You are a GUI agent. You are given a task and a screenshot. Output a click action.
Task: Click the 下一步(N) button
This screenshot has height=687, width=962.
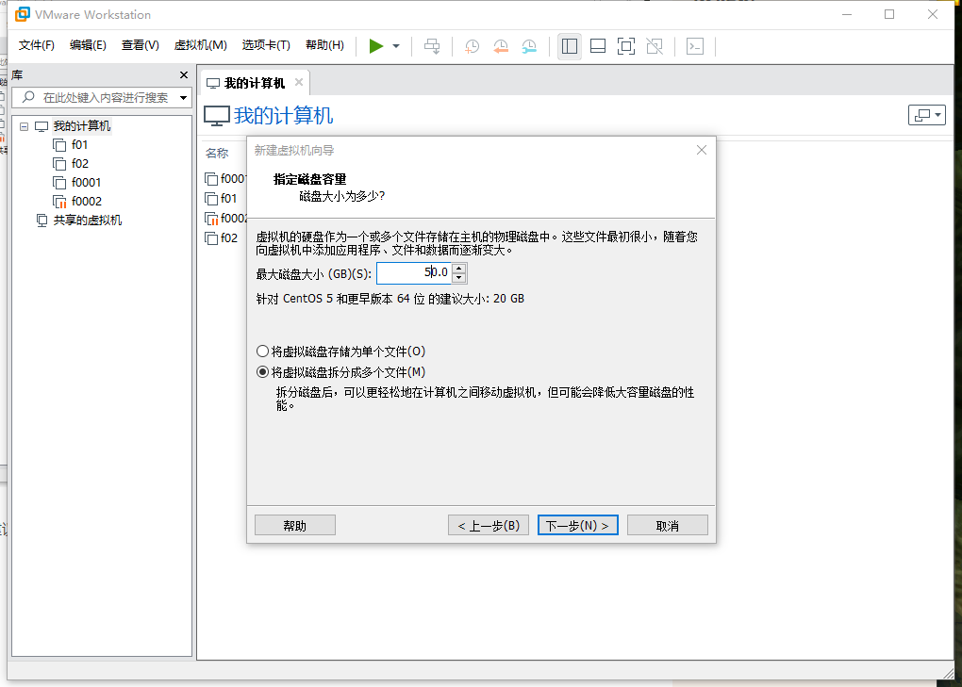click(x=577, y=524)
